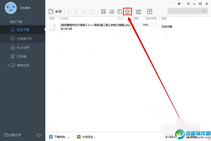211x141 pixels.
Task: Sort by 类型 column header
Action: click(52, 18)
